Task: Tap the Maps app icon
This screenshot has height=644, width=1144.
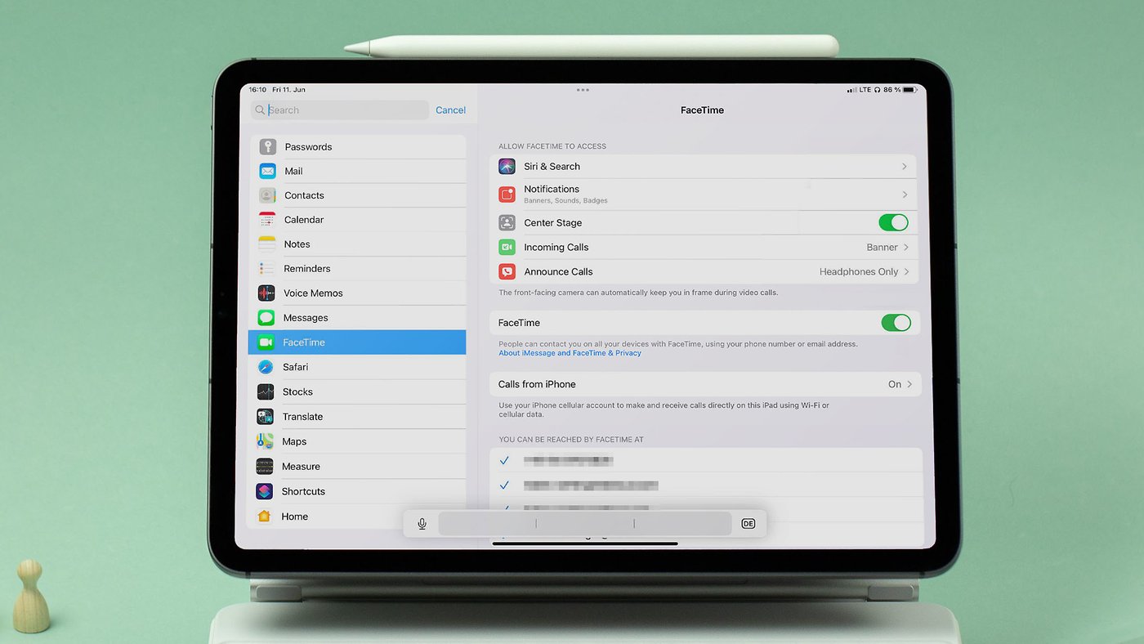Action: [x=265, y=441]
